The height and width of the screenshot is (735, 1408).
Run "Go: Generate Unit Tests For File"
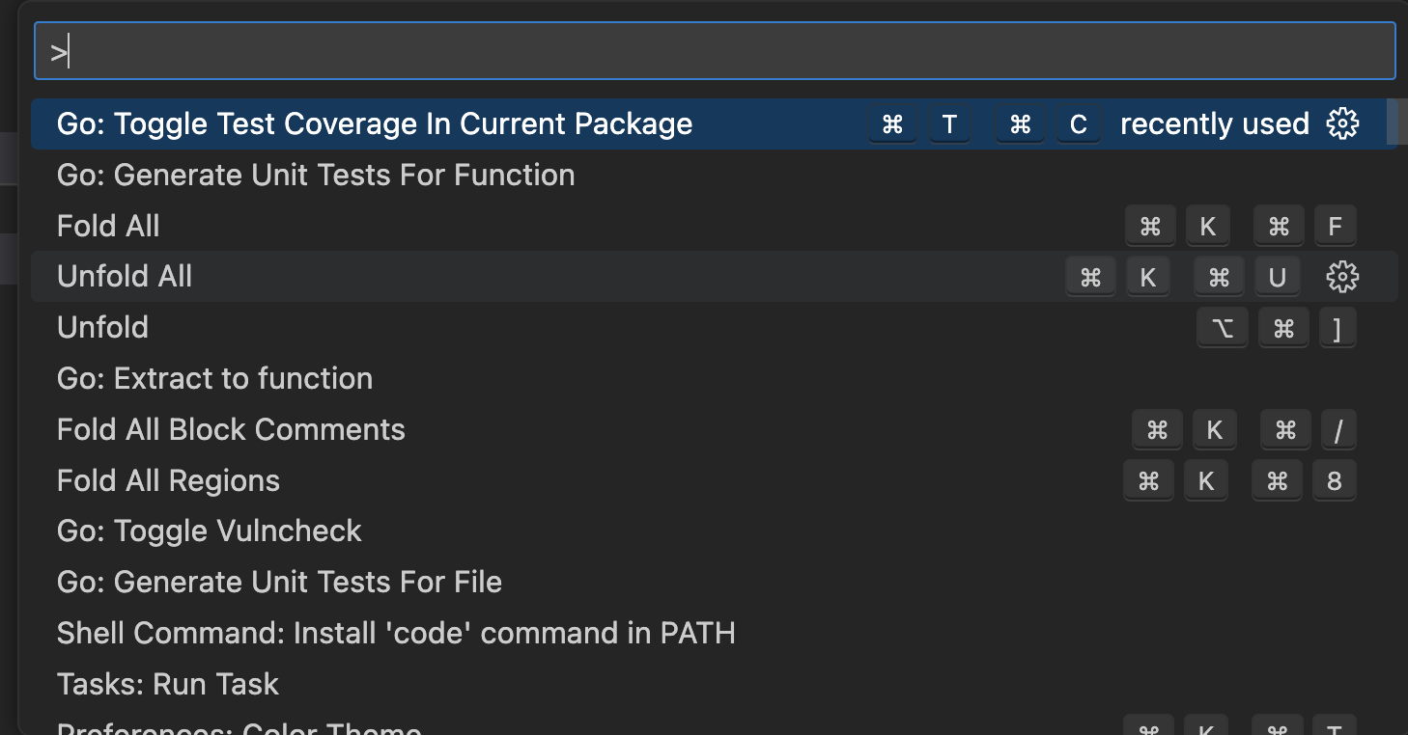click(279, 582)
